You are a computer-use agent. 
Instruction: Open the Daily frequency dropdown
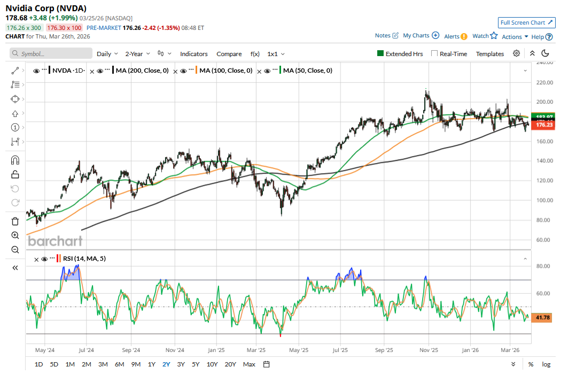pos(107,54)
